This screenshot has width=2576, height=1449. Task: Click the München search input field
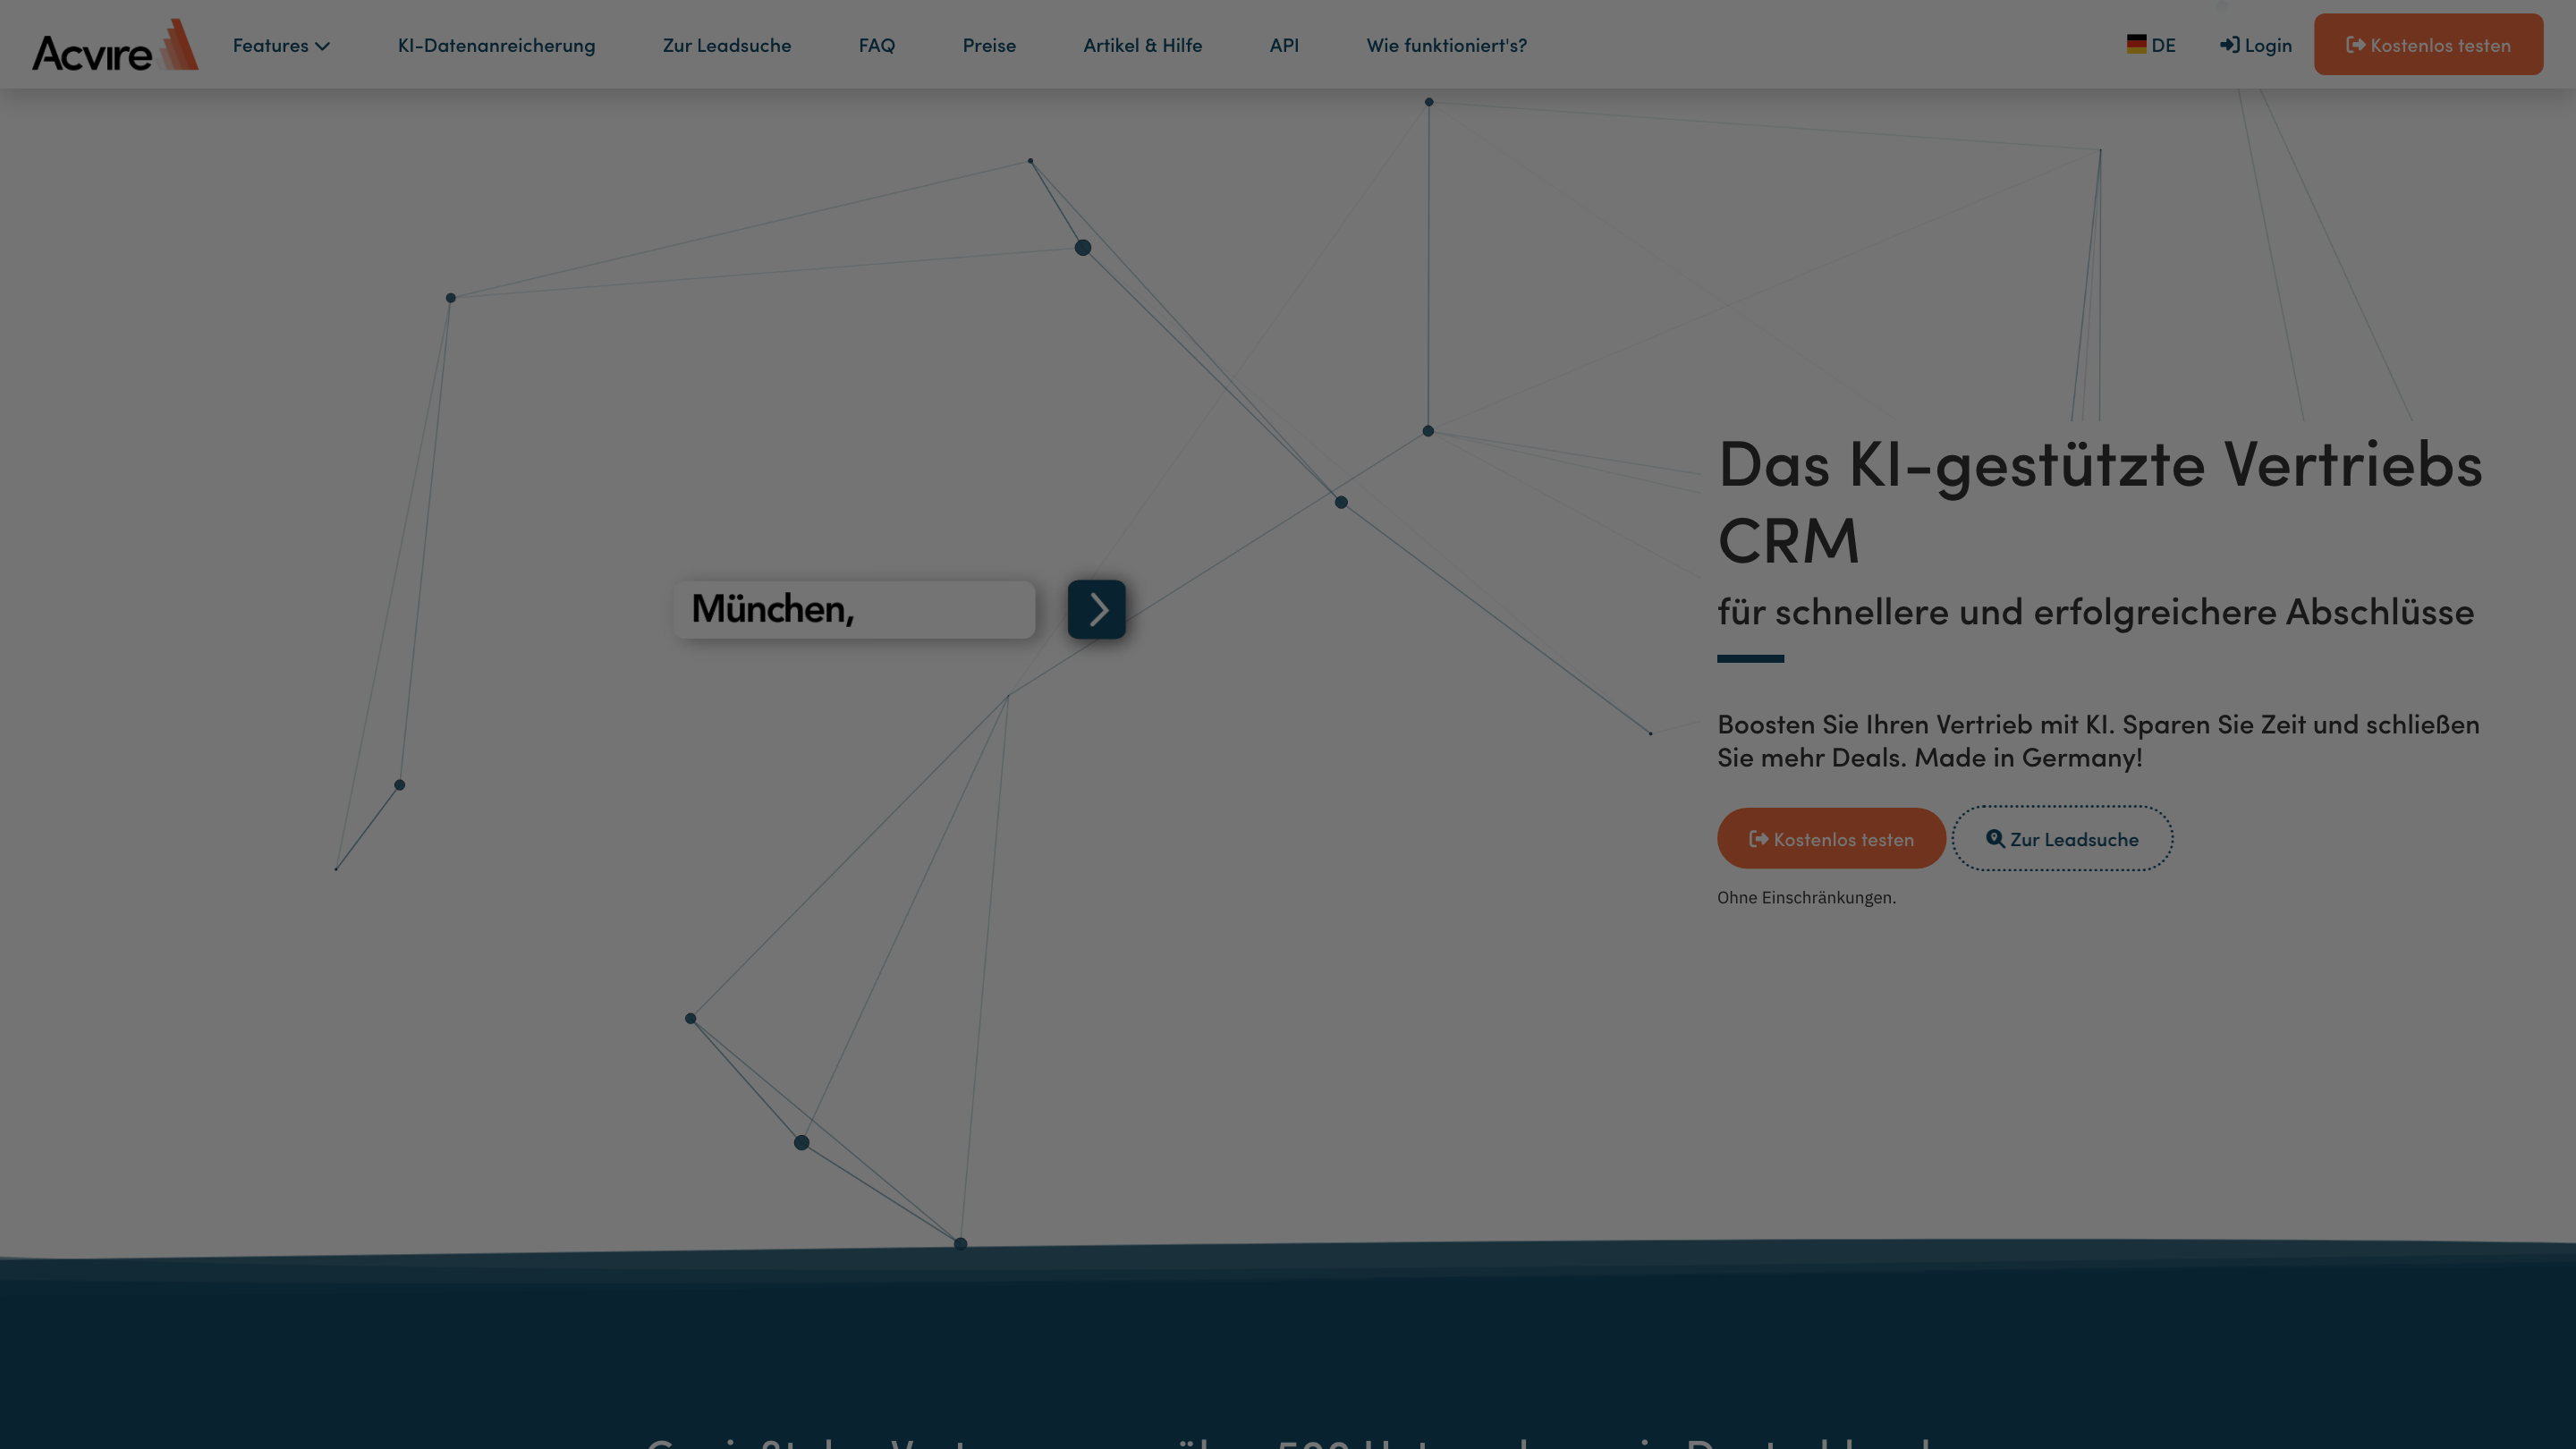(853, 609)
